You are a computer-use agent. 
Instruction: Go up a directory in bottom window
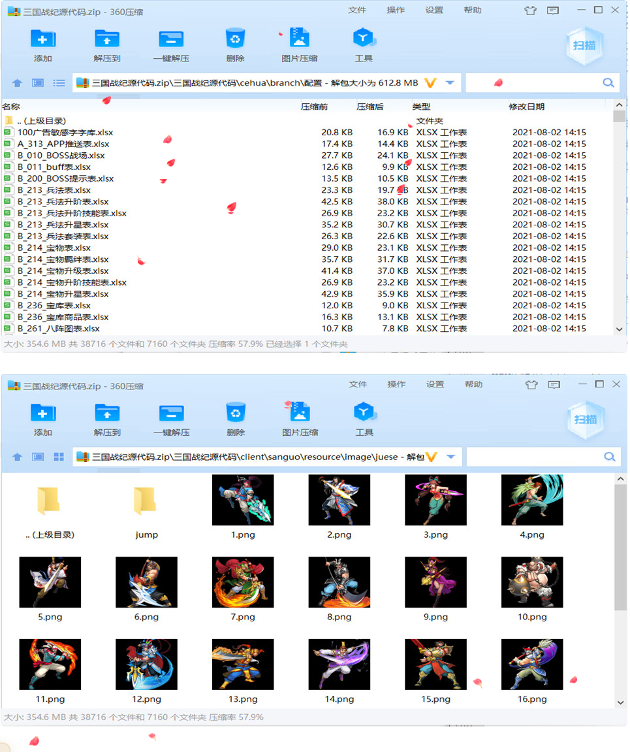coord(17,457)
